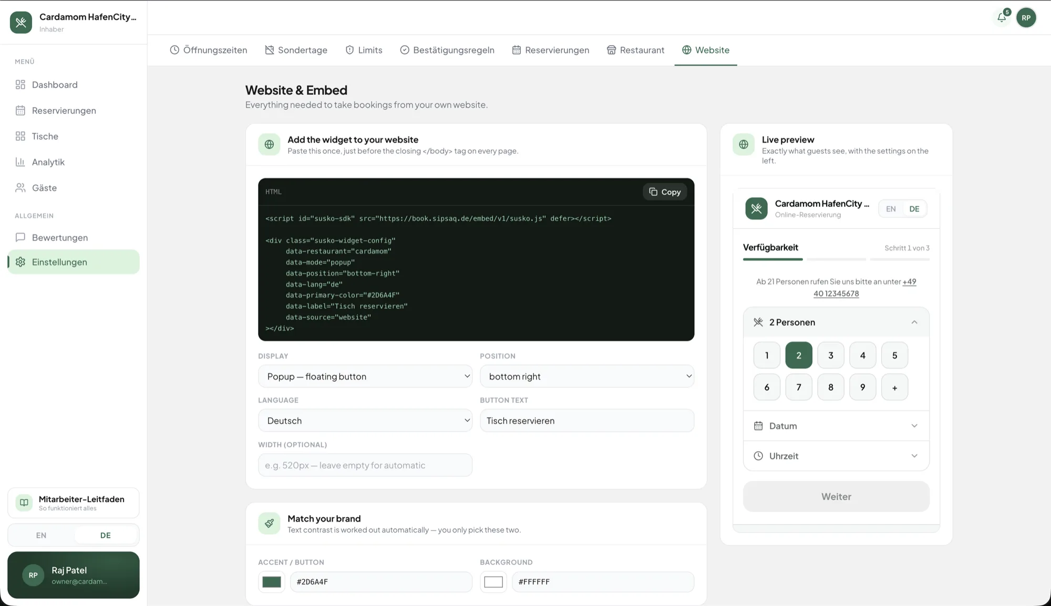Image resolution: width=1051 pixels, height=606 pixels.
Task: Set preview widget language to DE
Action: click(914, 208)
